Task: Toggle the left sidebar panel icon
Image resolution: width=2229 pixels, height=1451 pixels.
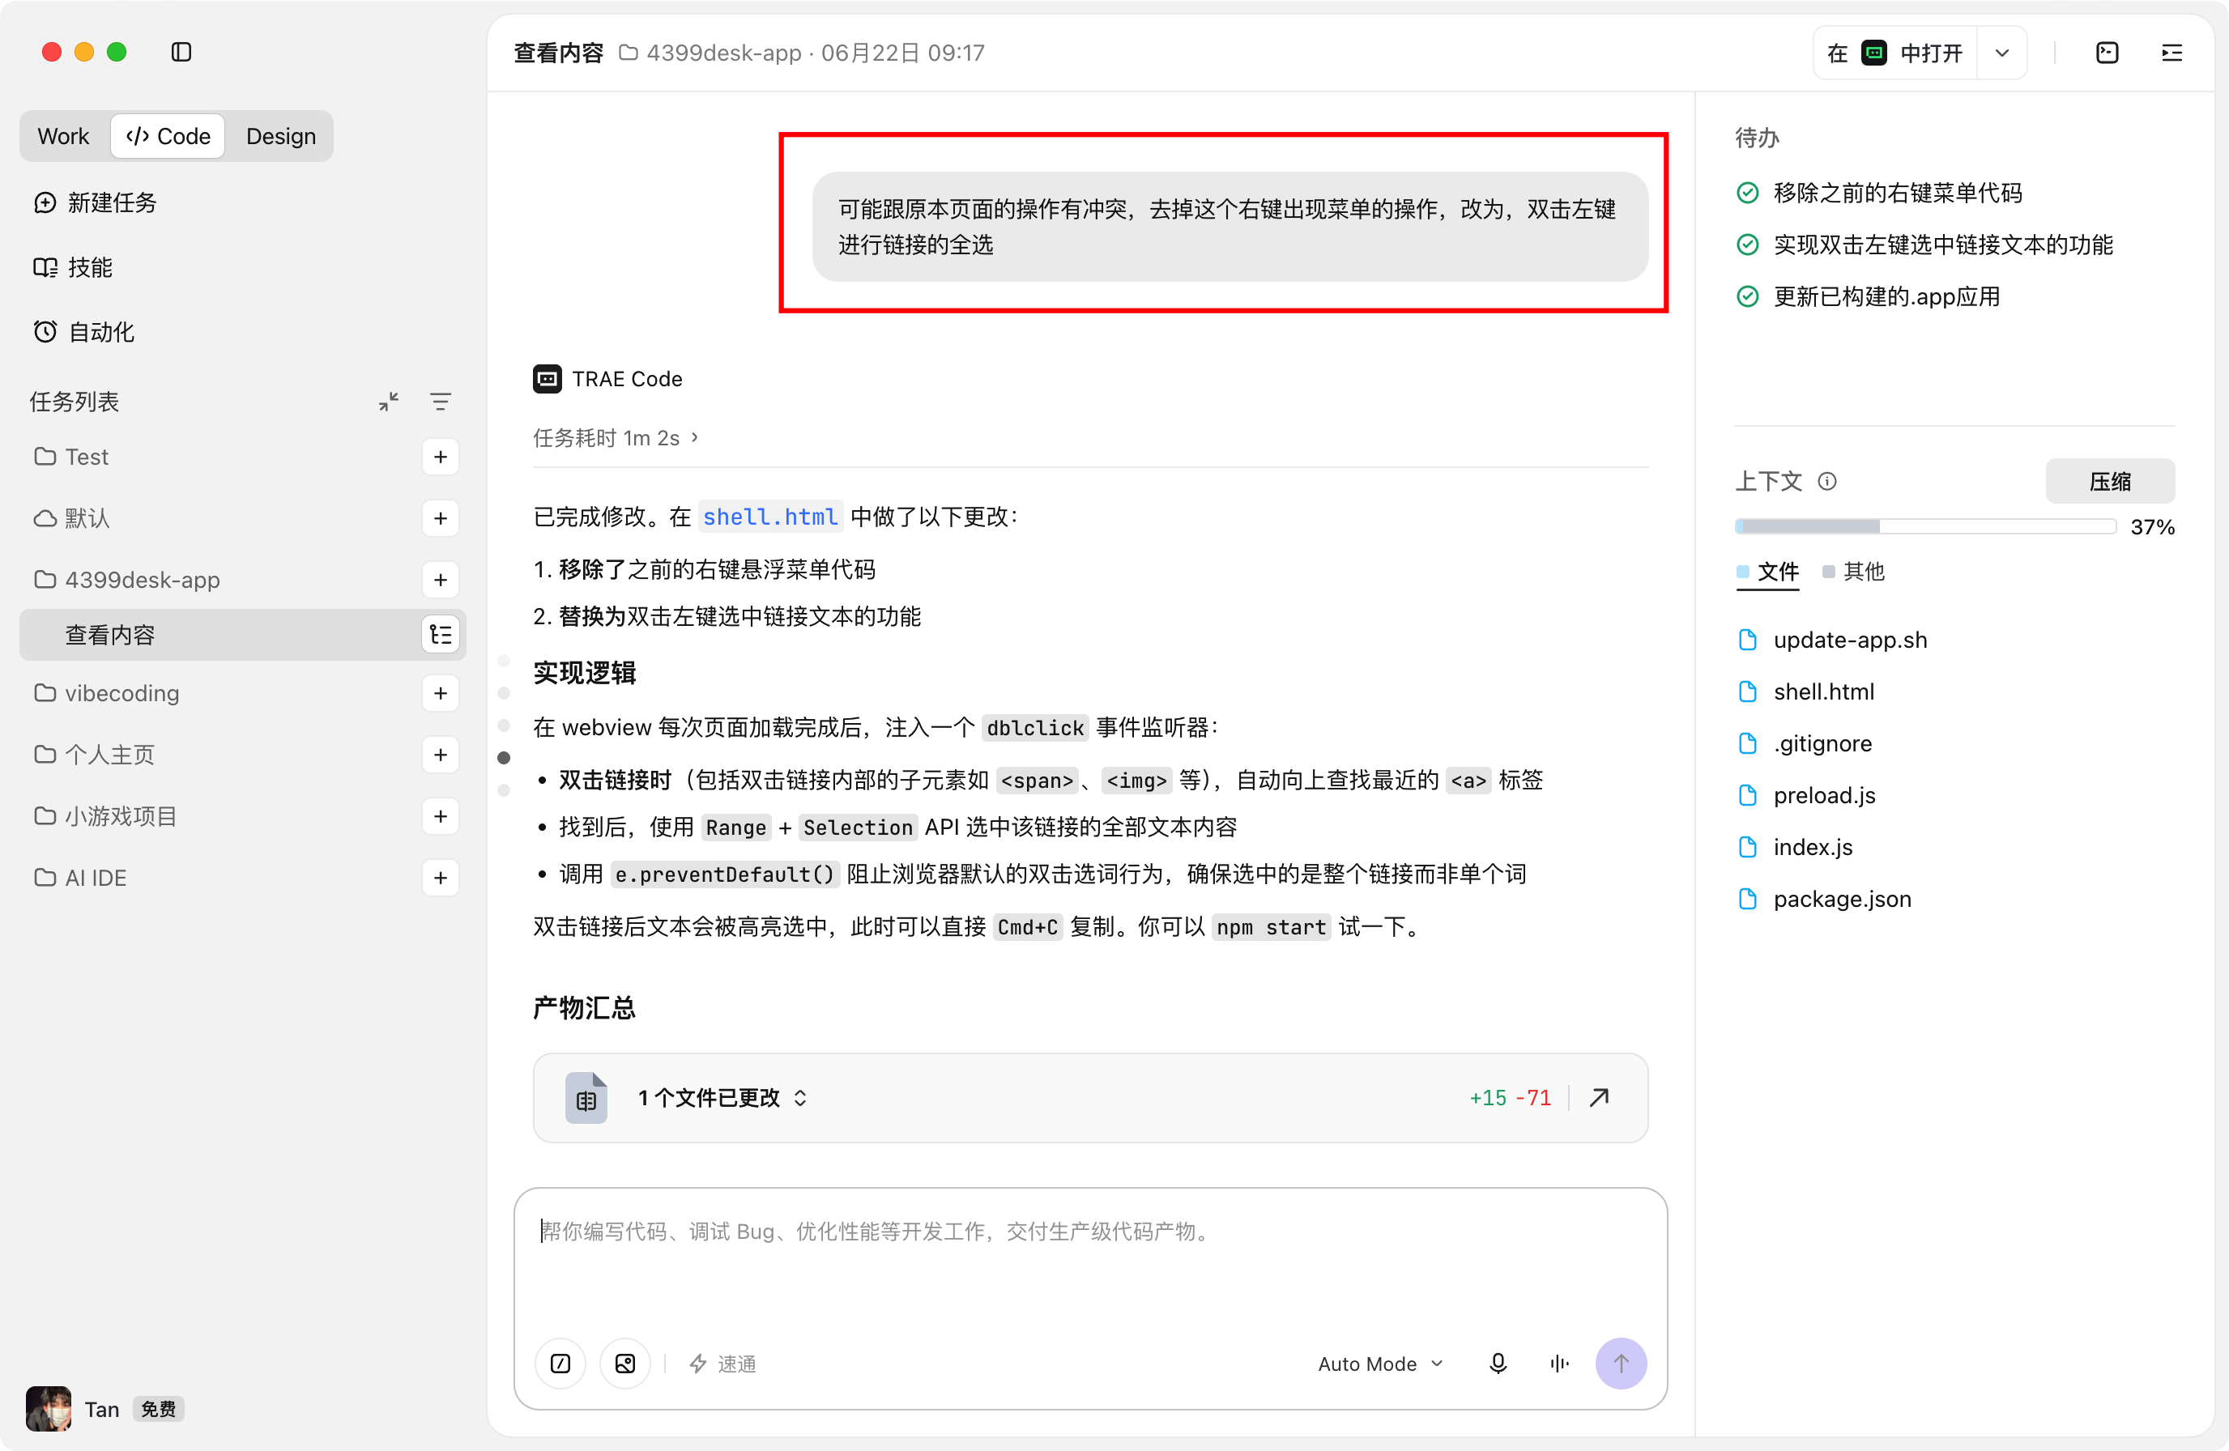Action: click(181, 53)
